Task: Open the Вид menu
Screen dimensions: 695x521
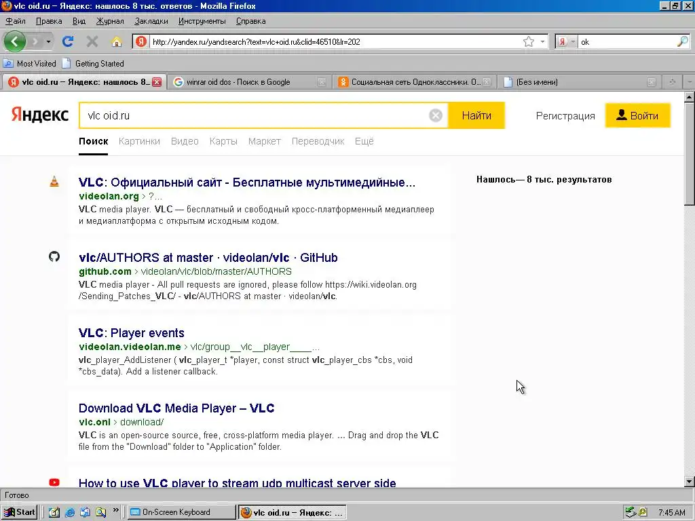Action: (x=79, y=21)
